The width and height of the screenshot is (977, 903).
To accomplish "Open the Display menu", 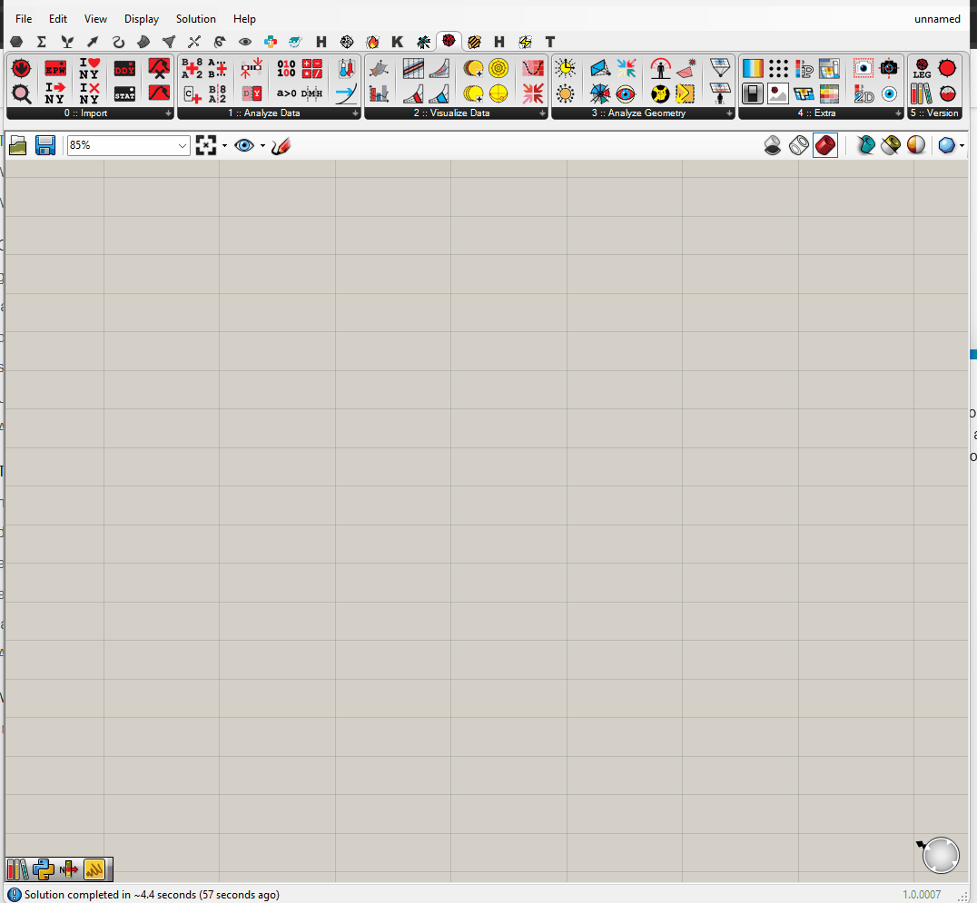I will pos(142,19).
